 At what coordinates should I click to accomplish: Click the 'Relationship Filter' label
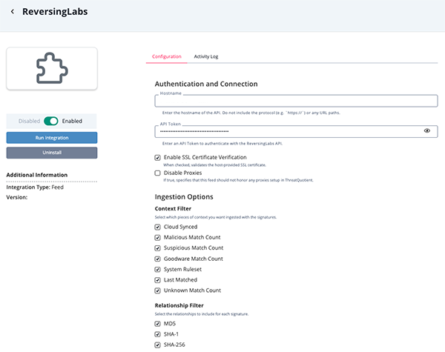click(179, 305)
